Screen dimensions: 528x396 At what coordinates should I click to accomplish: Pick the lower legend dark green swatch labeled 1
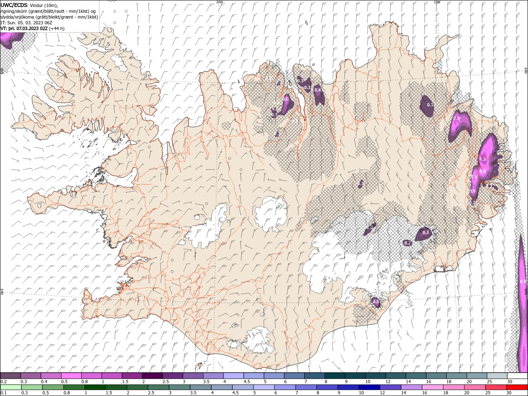point(95,387)
